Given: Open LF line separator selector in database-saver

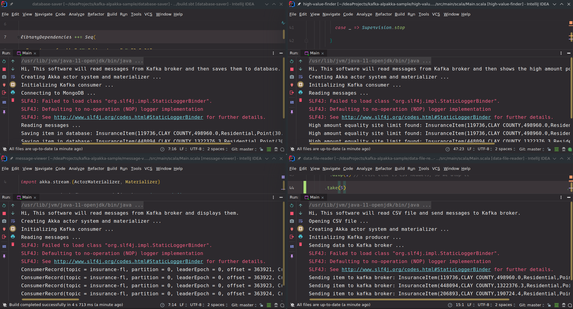Looking at the screenshot, I should click(183, 149).
